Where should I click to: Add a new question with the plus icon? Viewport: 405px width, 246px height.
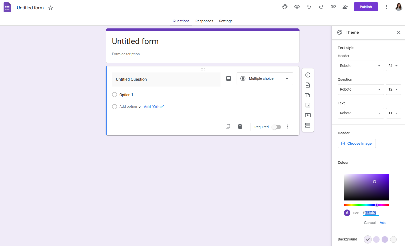tap(308, 75)
